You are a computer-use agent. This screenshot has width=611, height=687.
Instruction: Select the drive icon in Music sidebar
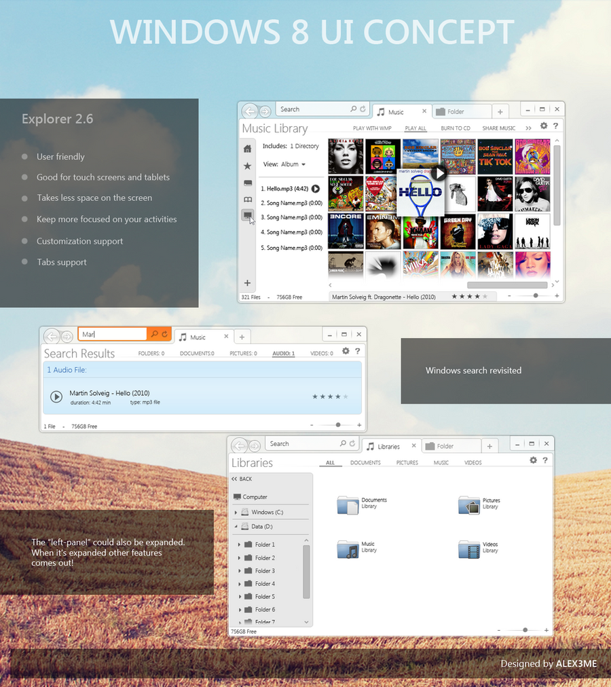point(248,183)
